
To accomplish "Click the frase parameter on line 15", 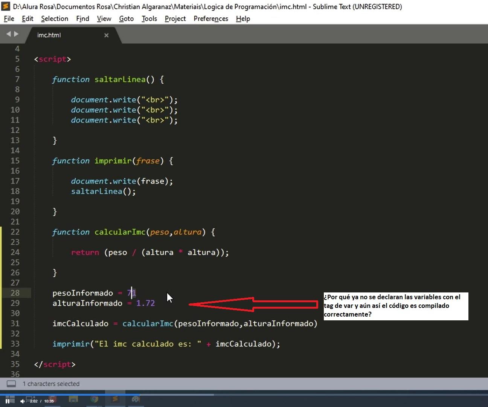I will click(x=148, y=161).
